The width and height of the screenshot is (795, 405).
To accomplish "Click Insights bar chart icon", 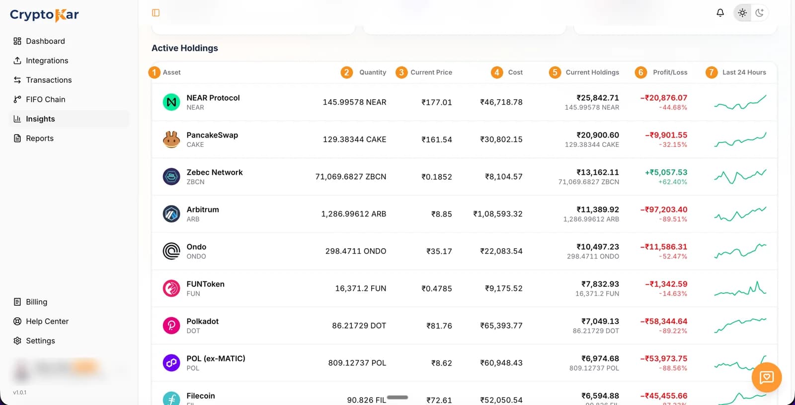I will point(17,119).
